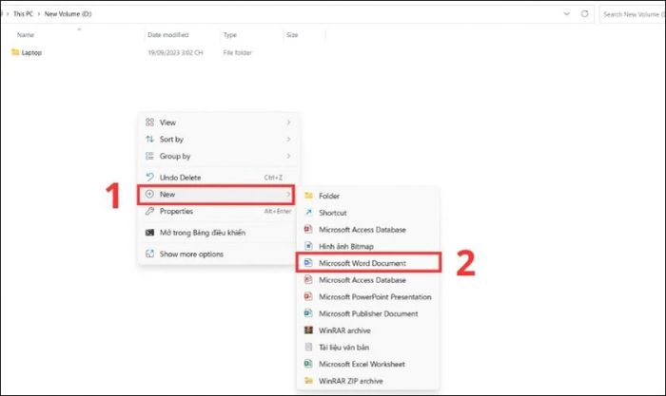The height and width of the screenshot is (396, 666).
Task: Click the terminal icon for Mở trong Bảng điều khiển
Action: 149,233
